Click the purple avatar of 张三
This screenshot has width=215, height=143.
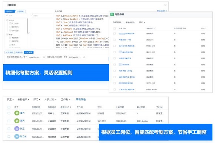coord(17,129)
